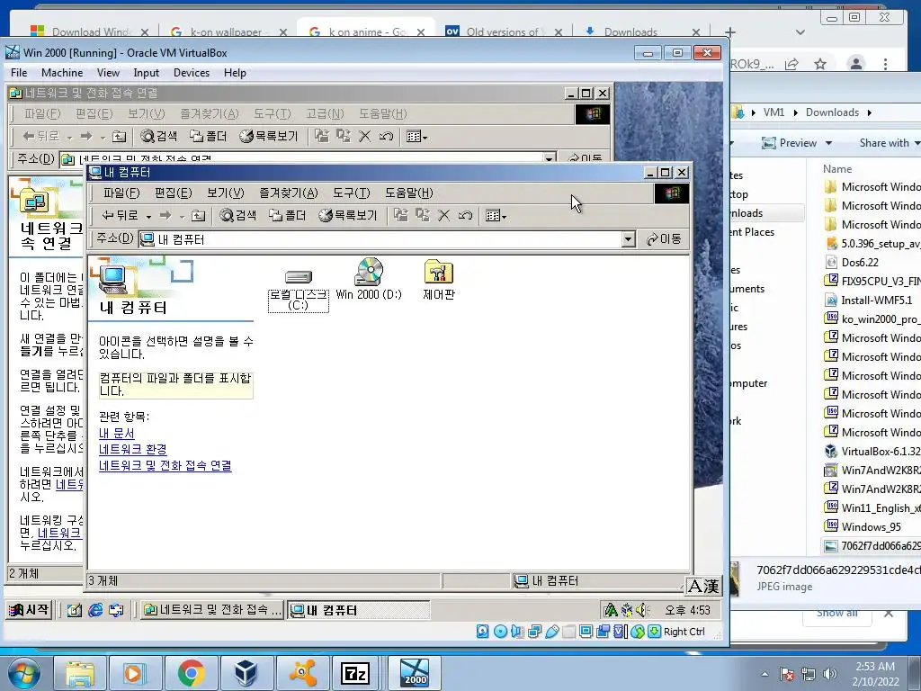Click the up-folder icon in 내 컴퓨터 toolbar
This screenshot has height=691, width=921.
pyautogui.click(x=199, y=216)
